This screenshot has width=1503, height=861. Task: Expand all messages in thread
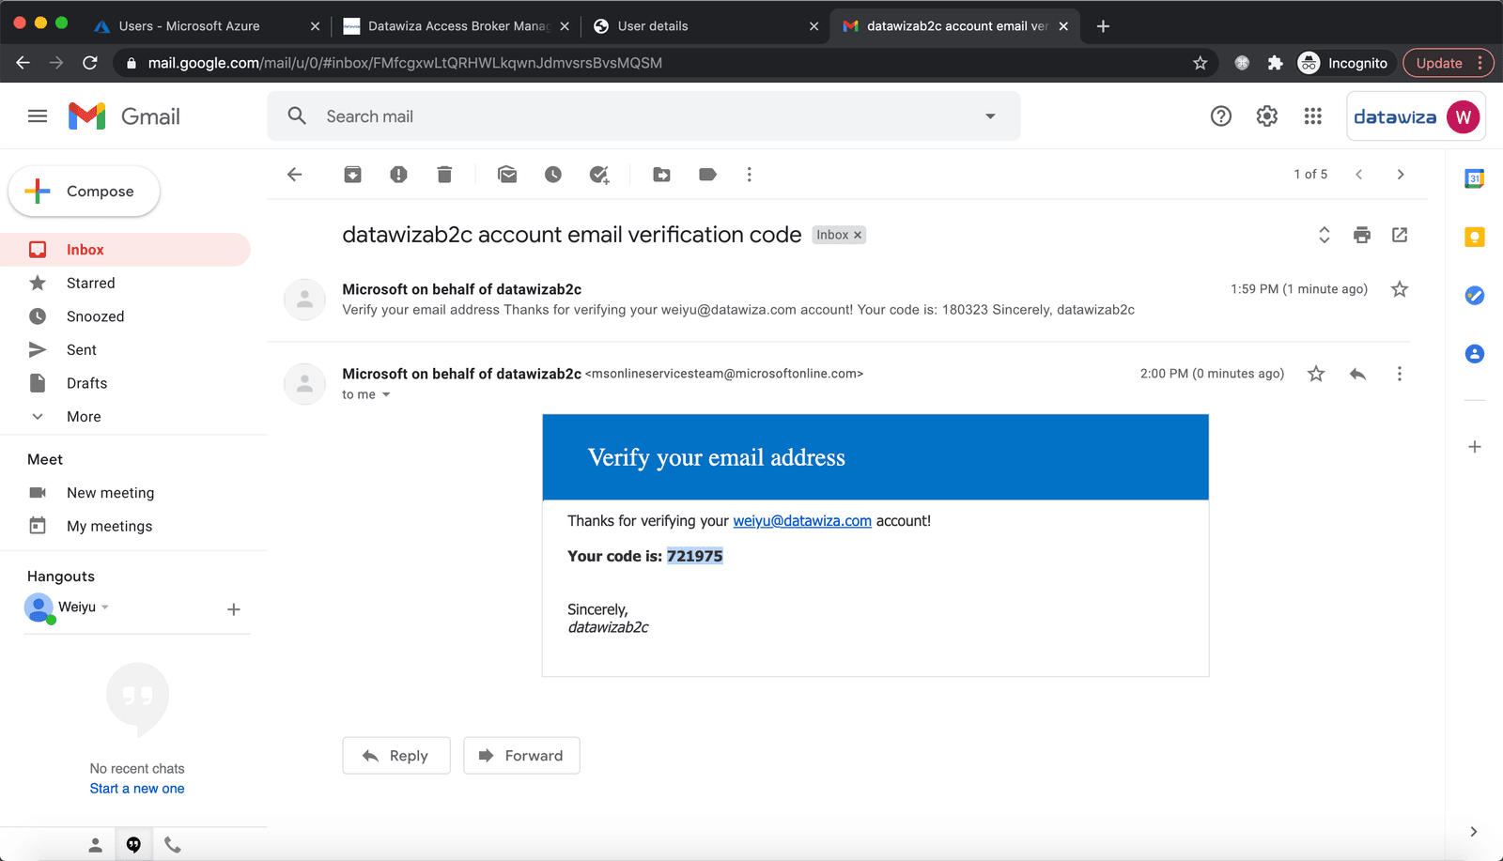[1325, 235]
